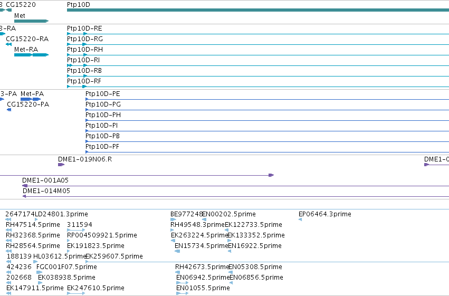The image size is (449, 296).
Task: Click the RH42673.5prime EST label
Action: (202, 267)
